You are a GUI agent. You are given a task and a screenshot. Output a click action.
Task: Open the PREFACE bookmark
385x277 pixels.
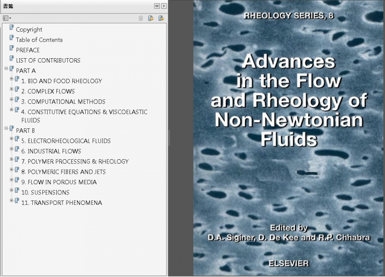(28, 50)
